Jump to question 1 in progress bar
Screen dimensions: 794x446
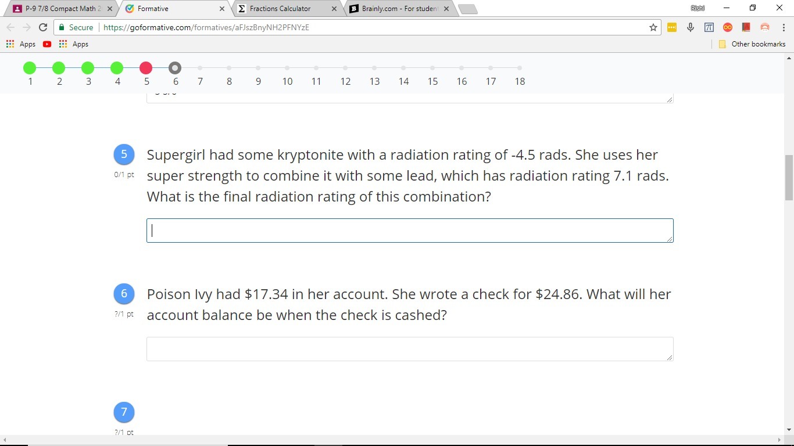pyautogui.click(x=30, y=69)
